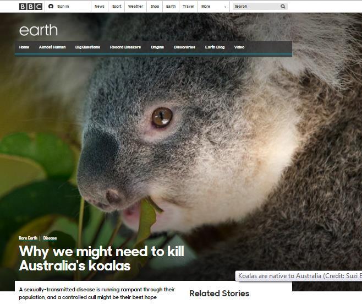Open the Almost Human tab
This screenshot has width=362, height=304.
(x=52, y=47)
